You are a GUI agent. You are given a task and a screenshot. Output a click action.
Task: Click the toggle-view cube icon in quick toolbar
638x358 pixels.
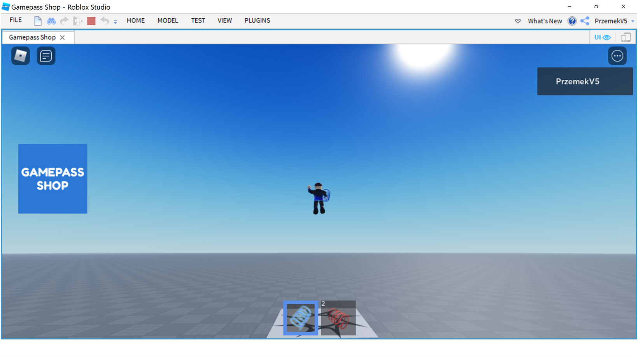(78, 21)
